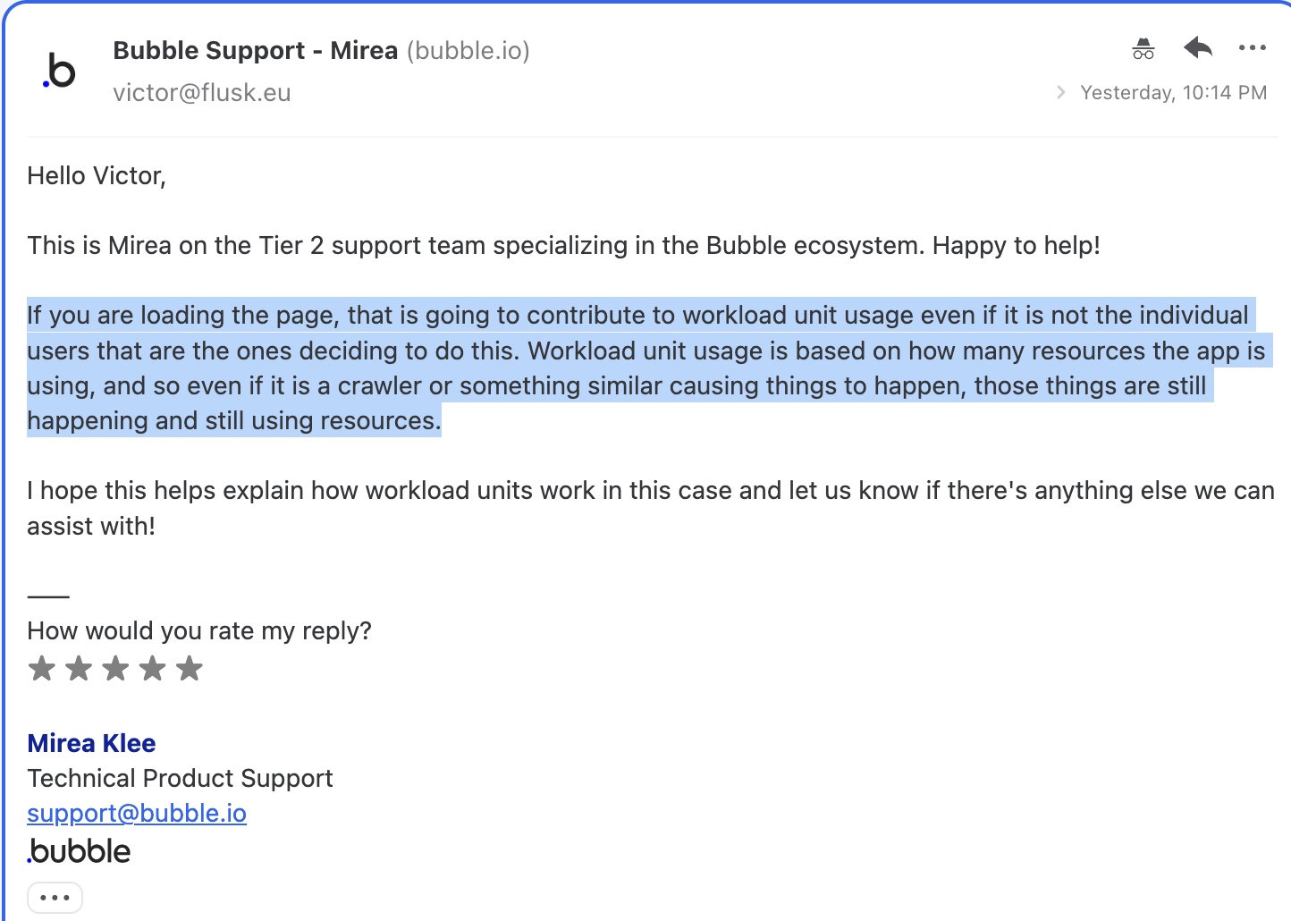Rate the reply one star
This screenshot has height=921, width=1291.
(42, 668)
